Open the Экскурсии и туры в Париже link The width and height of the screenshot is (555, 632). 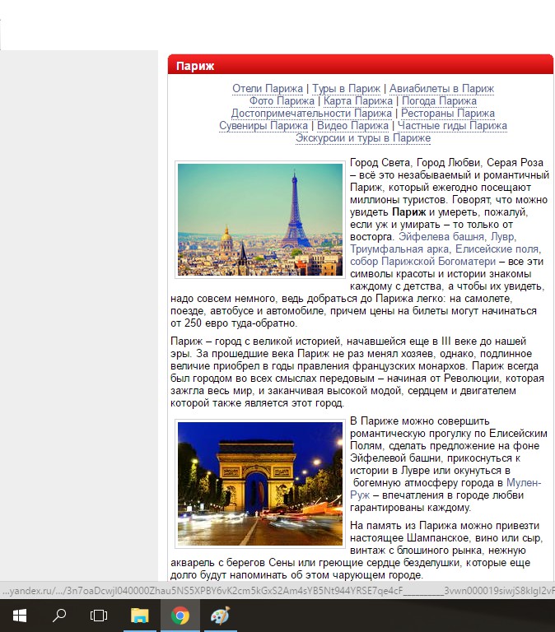click(x=363, y=138)
